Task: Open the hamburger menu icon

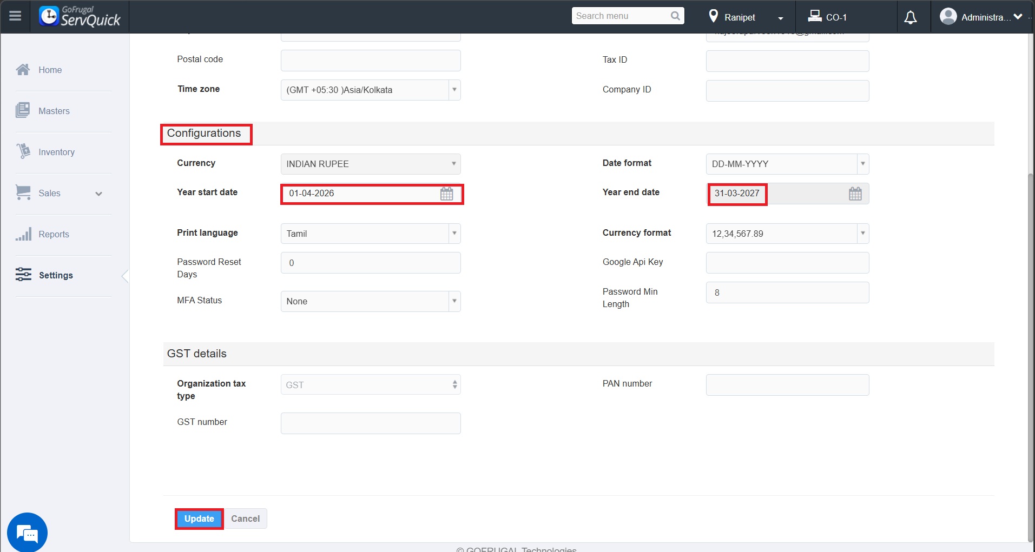Action: 15,16
